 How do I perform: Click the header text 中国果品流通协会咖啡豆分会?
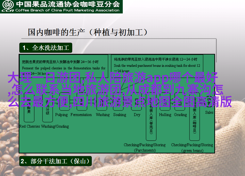[x=68, y=4]
